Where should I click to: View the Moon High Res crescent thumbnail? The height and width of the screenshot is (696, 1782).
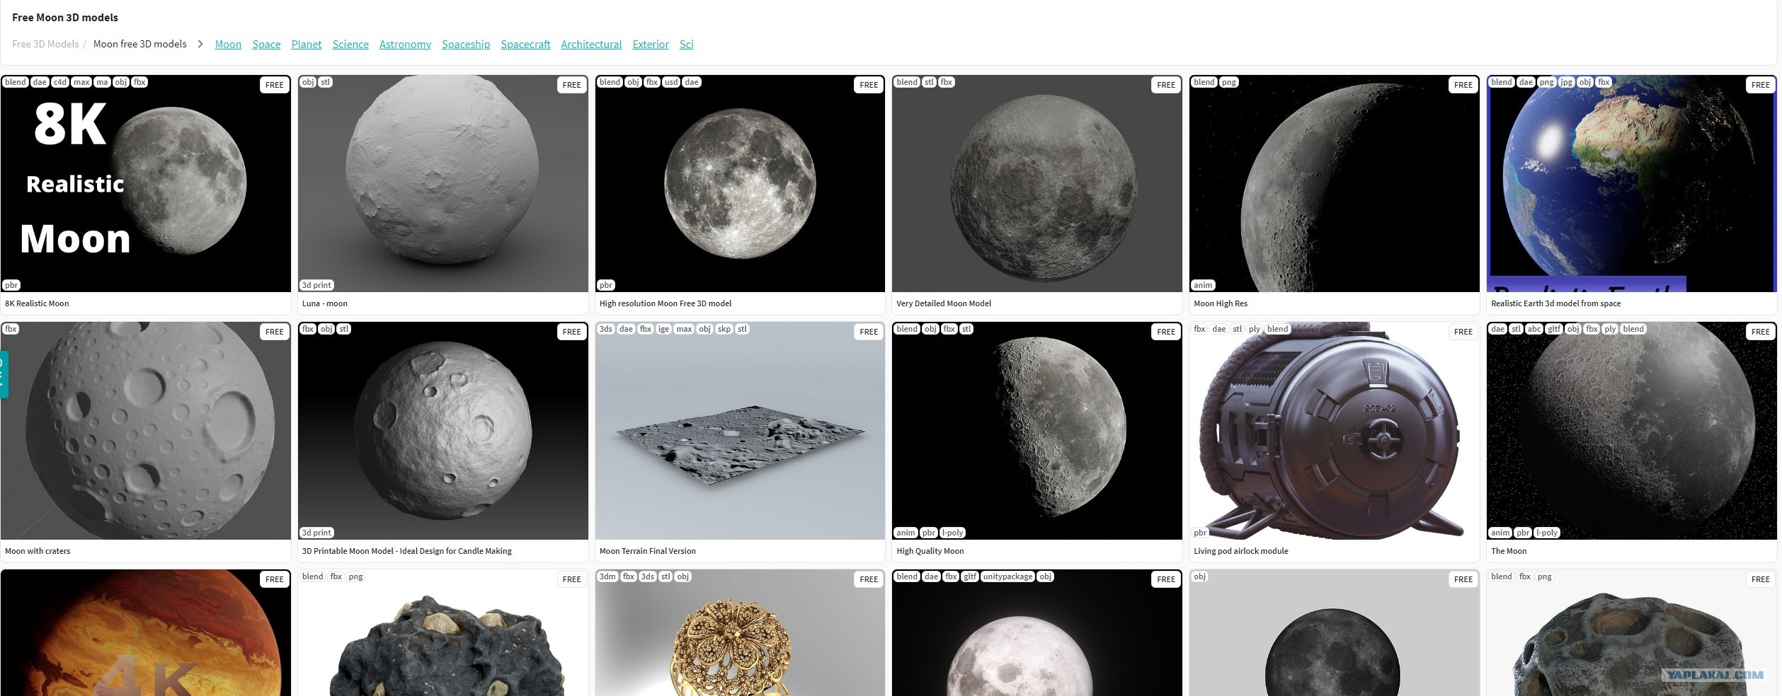click(1335, 184)
